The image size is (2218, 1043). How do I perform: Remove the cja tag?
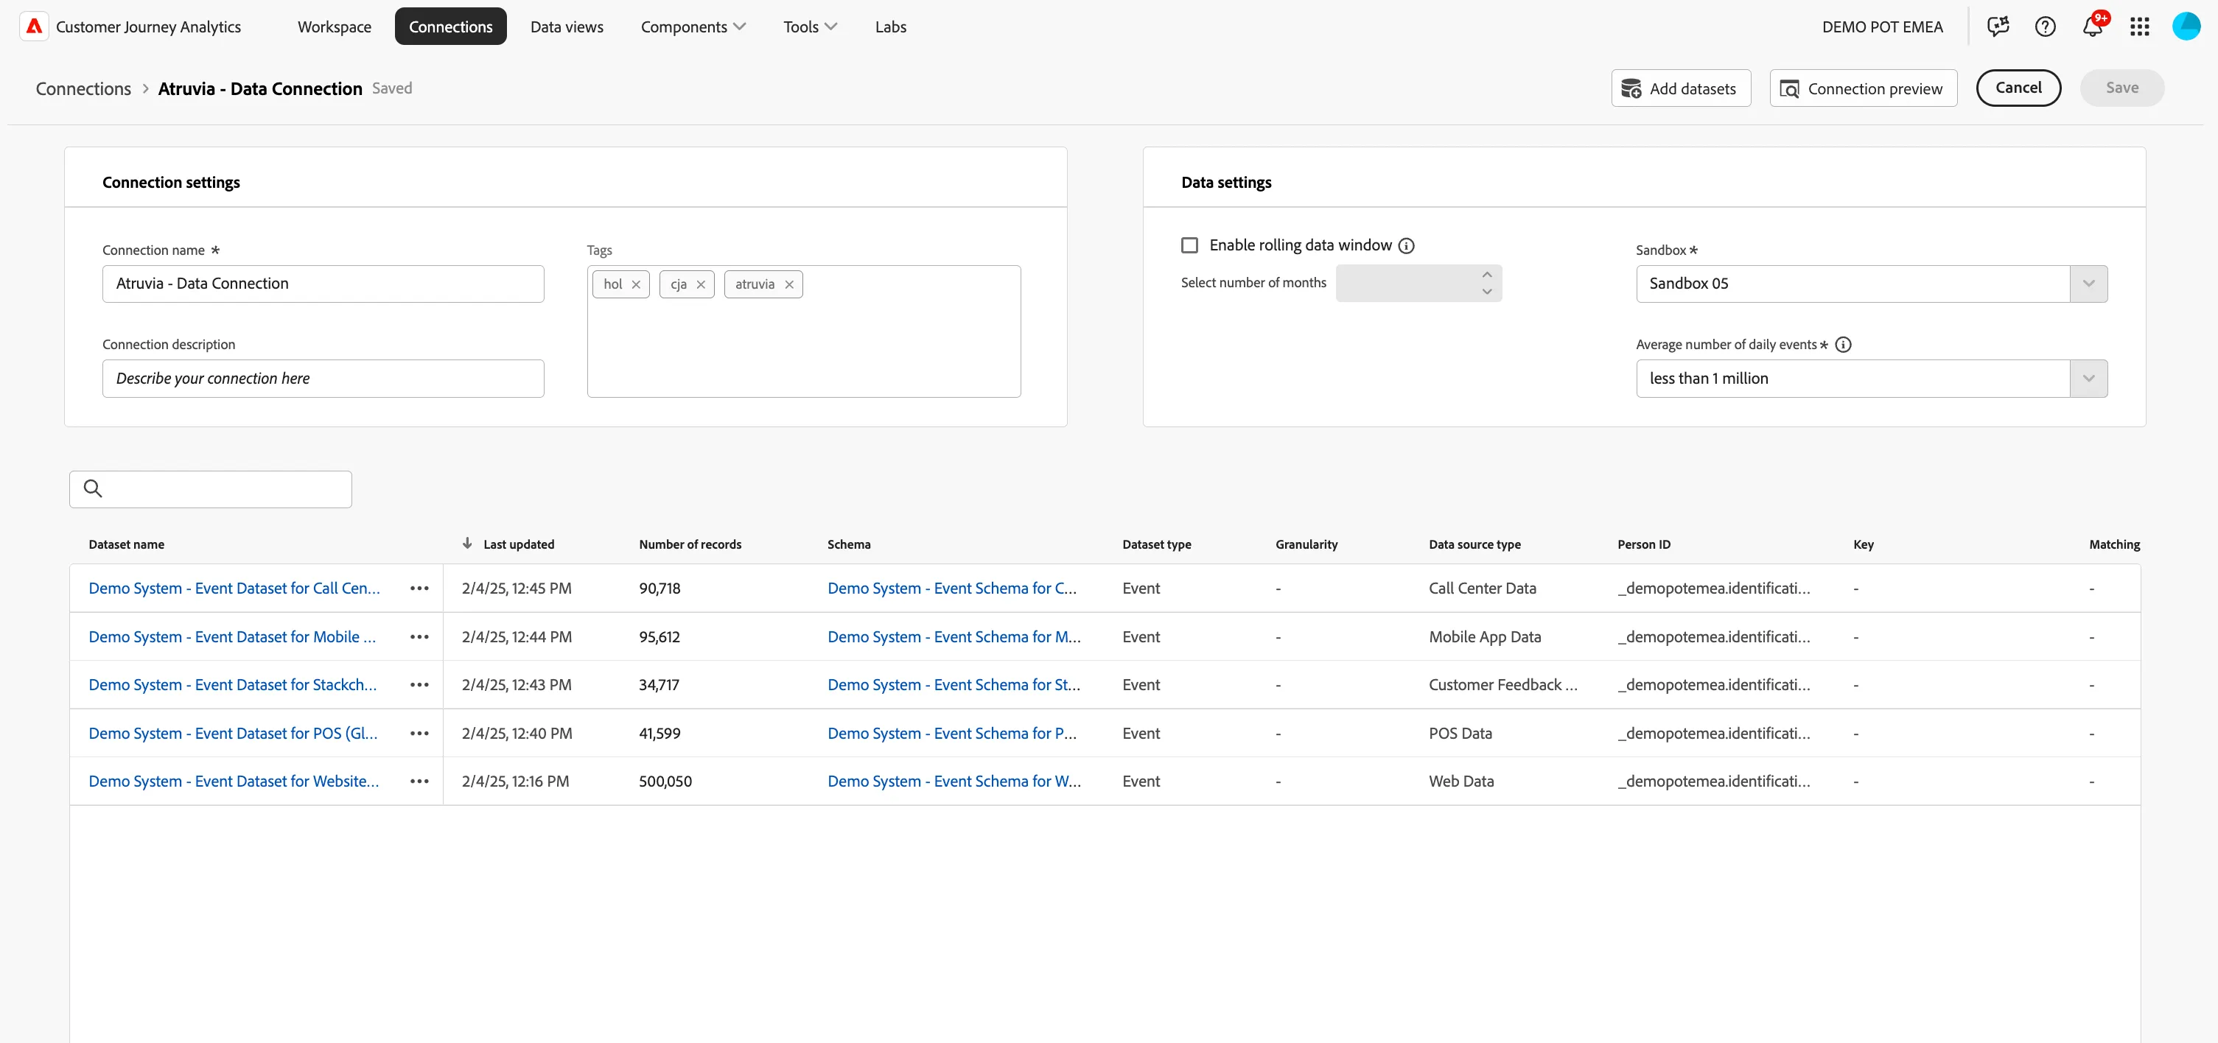(x=701, y=284)
